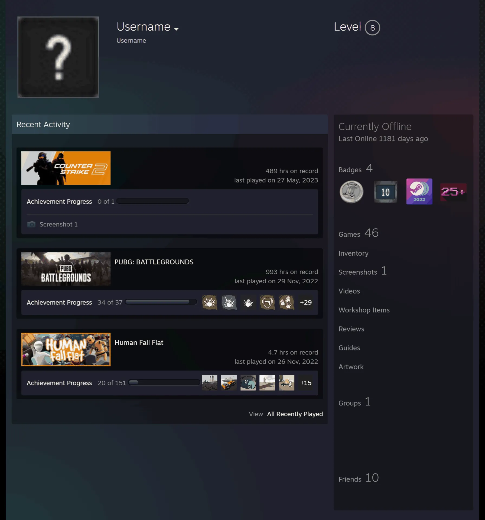Click the first PUBG achievement icon
The image size is (485, 520).
210,302
